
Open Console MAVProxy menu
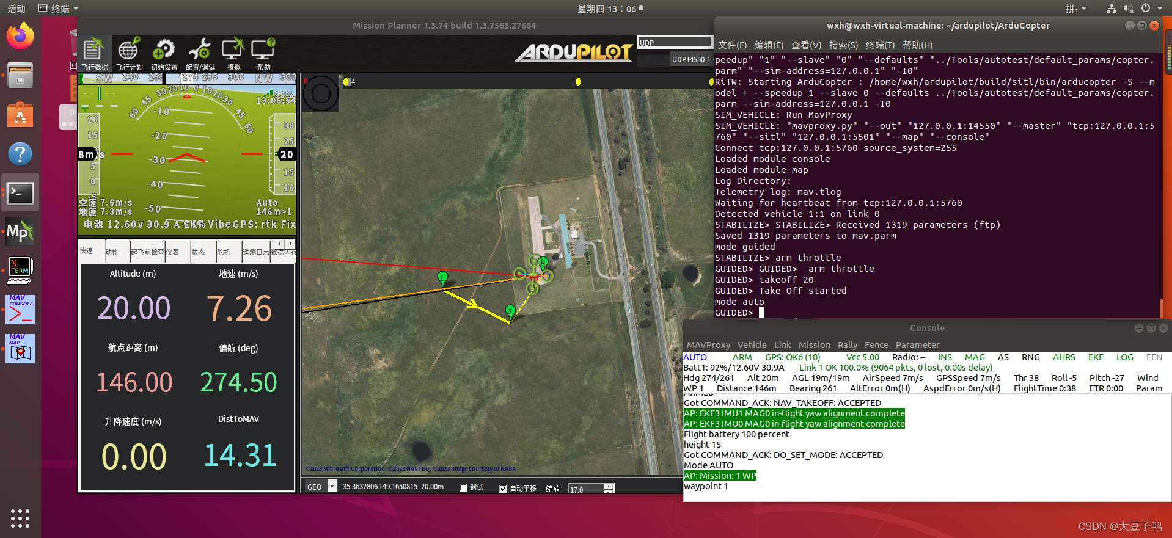point(708,345)
